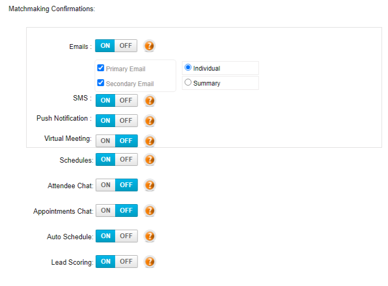Set Lead Scoring to OFF

126,262
